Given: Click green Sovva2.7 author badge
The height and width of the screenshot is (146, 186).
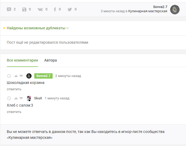Looking at the screenshot, I should 43,76.
